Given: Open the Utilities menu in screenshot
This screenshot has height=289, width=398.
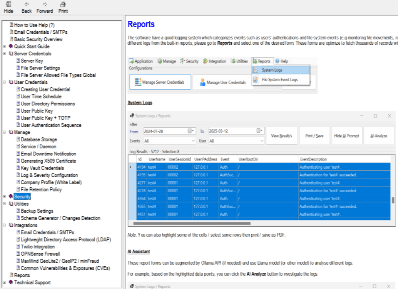Looking at the screenshot, I should click(239, 61).
